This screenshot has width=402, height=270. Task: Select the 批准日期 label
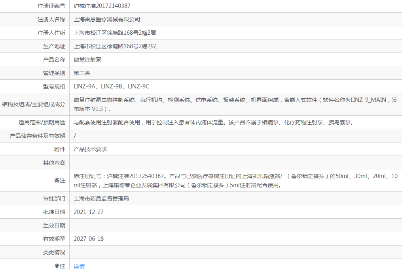pos(54,212)
